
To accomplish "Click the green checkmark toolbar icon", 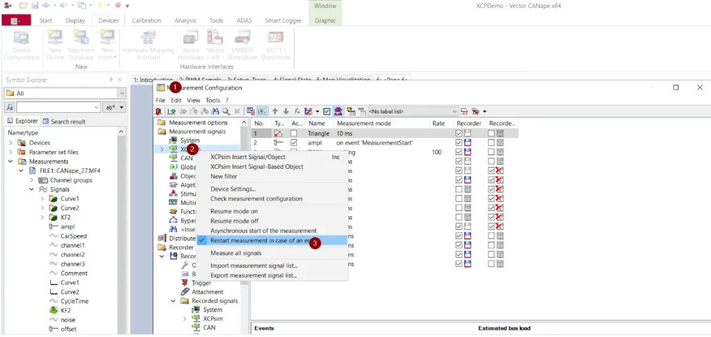I will [x=327, y=111].
